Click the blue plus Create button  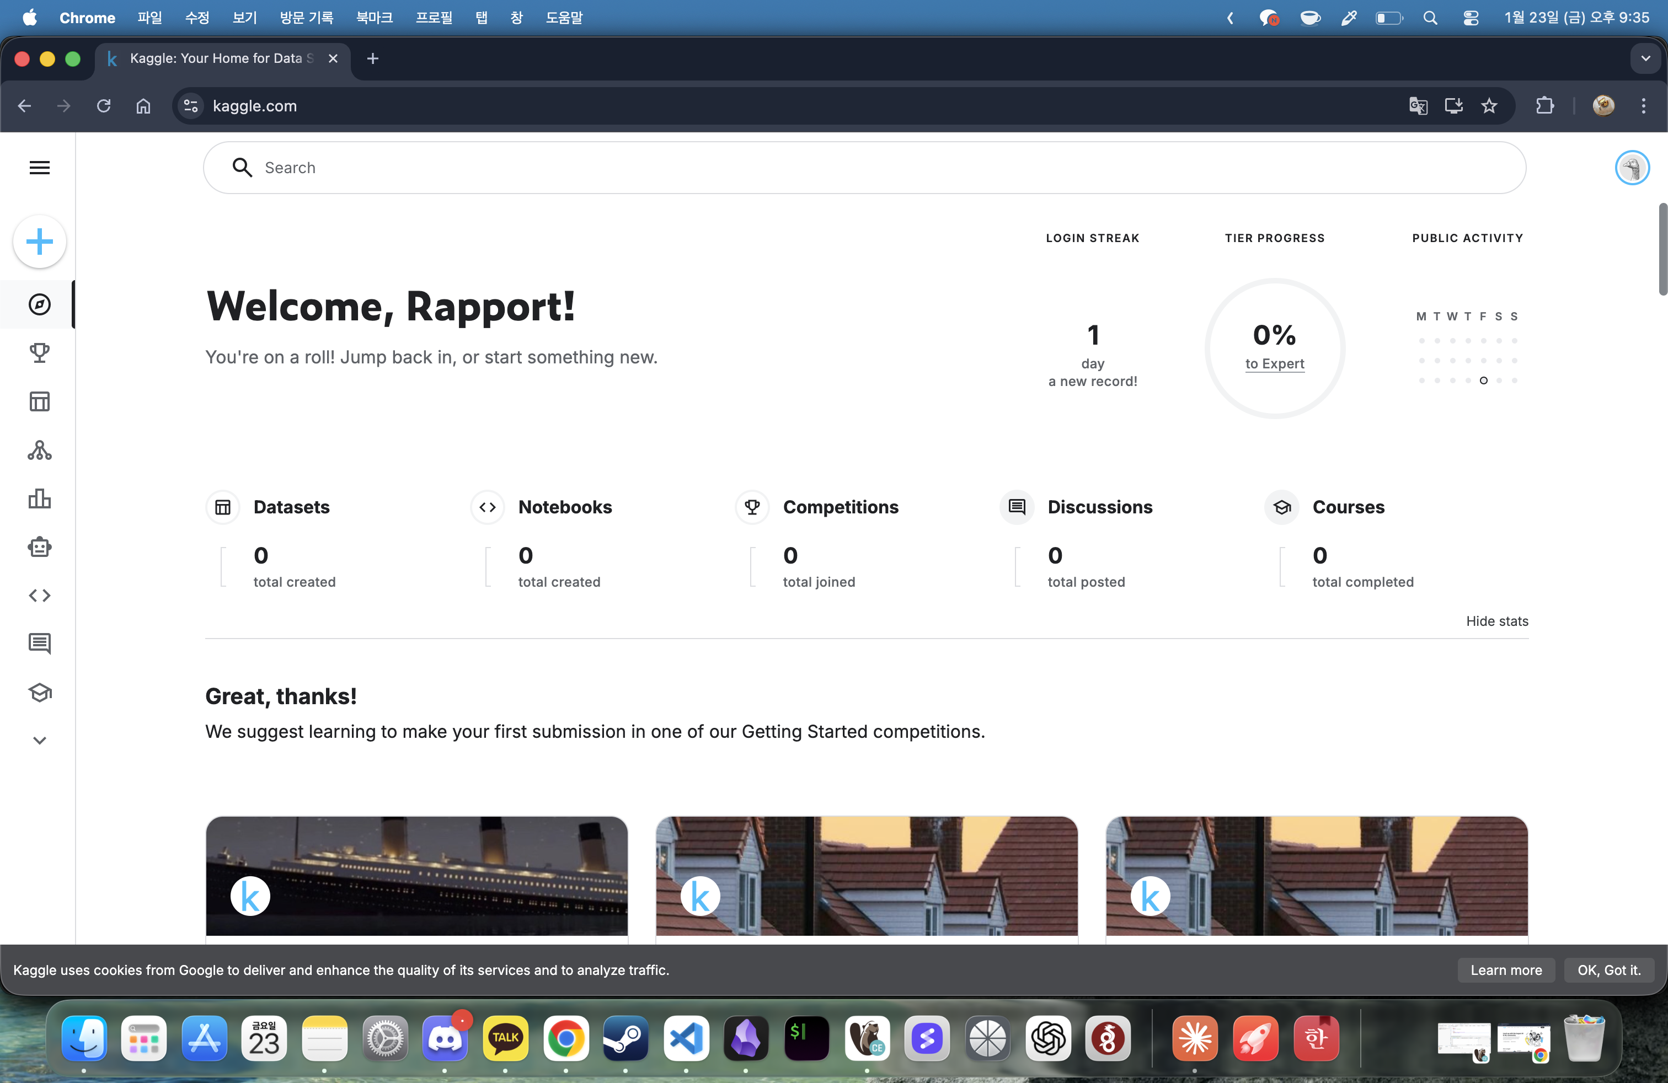(x=39, y=242)
